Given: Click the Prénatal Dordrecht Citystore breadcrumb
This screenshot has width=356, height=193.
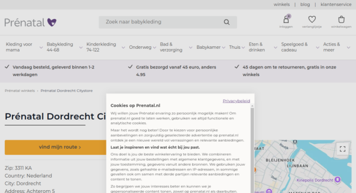Looking at the screenshot, I should 67,91.
